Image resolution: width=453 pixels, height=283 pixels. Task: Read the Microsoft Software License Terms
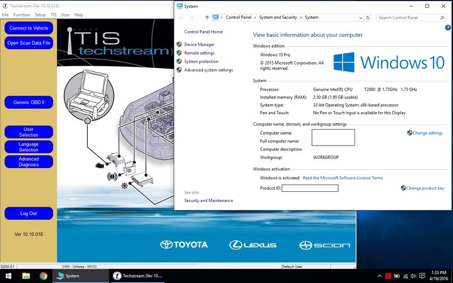click(343, 178)
